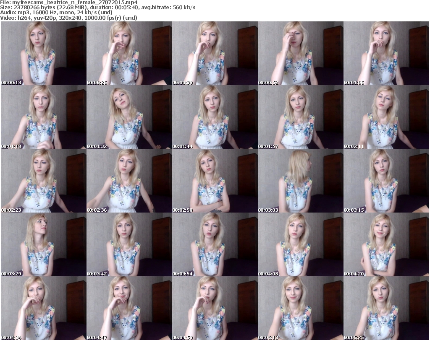The height and width of the screenshot is (340, 430).
Task: Select the thumbnail frame at 00:03:15
Action: [386, 181]
